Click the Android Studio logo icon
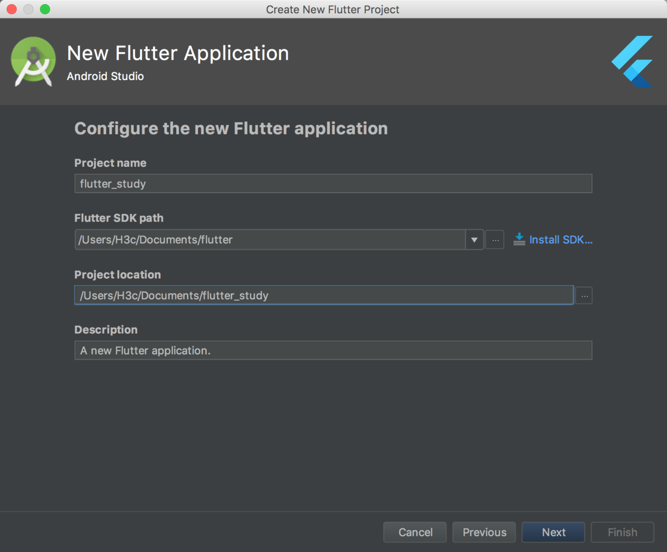 point(33,62)
